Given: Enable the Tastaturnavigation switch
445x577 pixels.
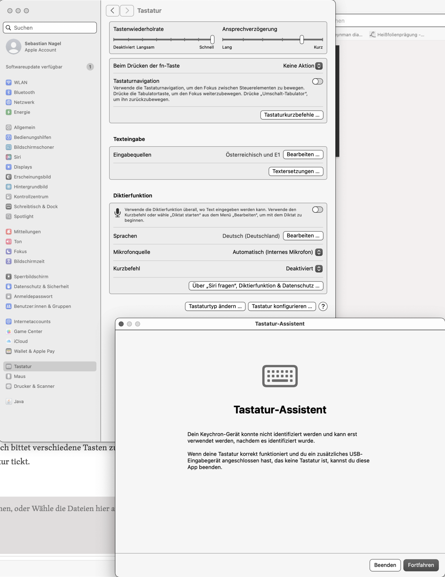Looking at the screenshot, I should coord(317,81).
